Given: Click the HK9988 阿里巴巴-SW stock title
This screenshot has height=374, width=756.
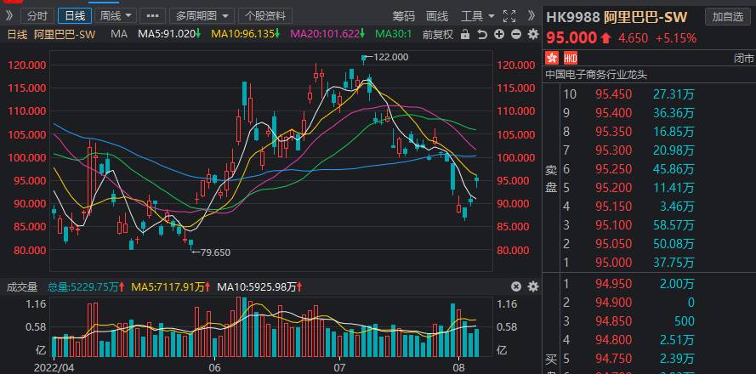Looking at the screenshot, I should coord(617,17).
